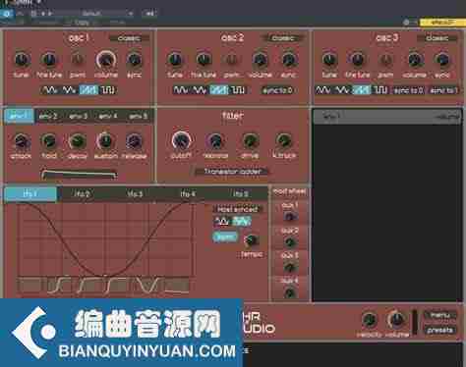Switch to the lfo 2 tab
The image size is (466, 367).
click(83, 194)
